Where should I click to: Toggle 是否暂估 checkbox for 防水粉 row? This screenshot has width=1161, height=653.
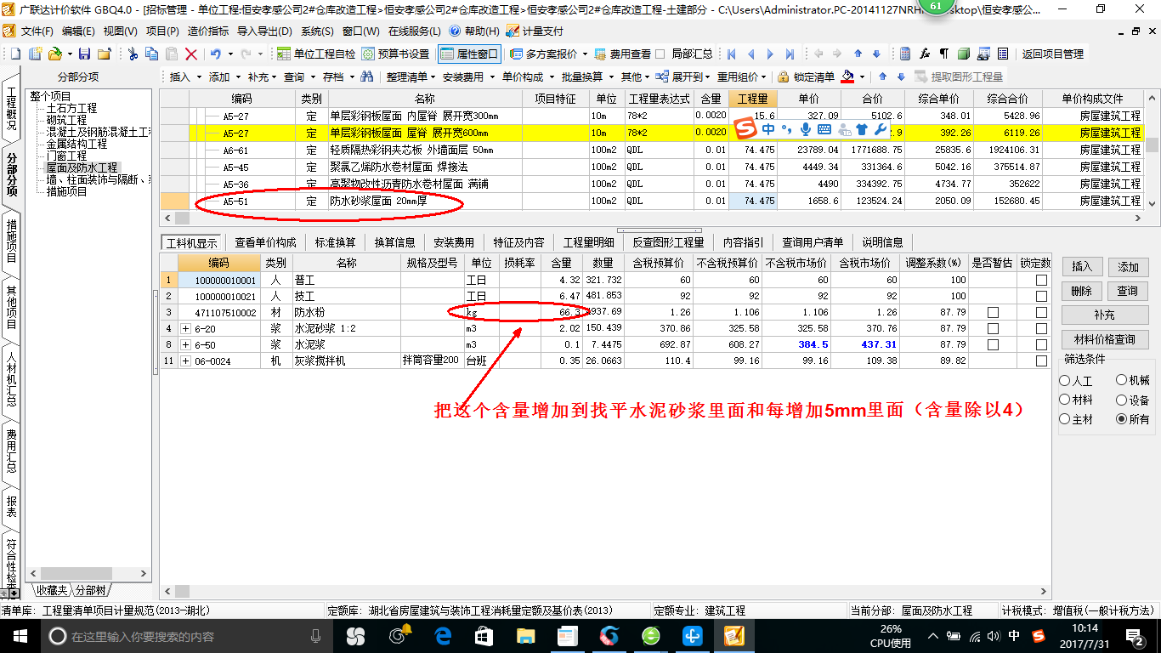[993, 312]
